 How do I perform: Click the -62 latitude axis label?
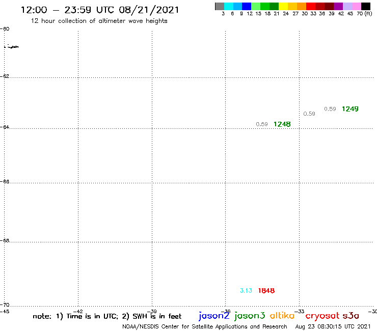(5, 76)
